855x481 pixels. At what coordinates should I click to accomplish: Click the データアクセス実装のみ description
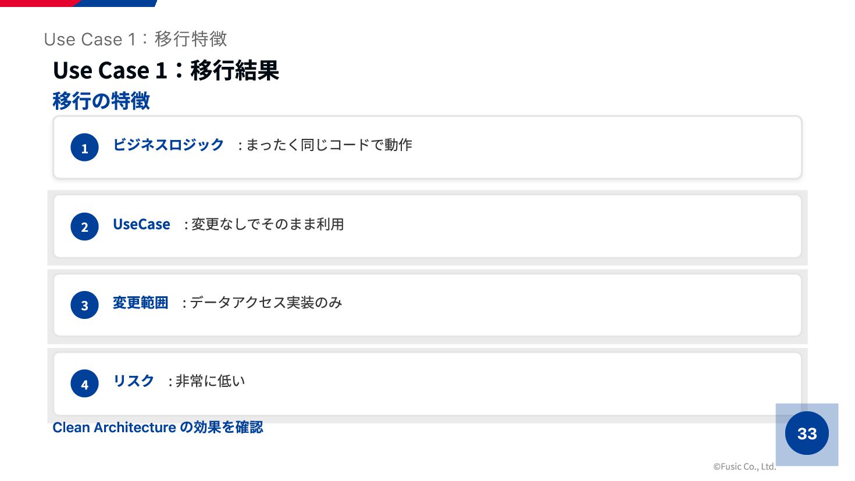[266, 303]
